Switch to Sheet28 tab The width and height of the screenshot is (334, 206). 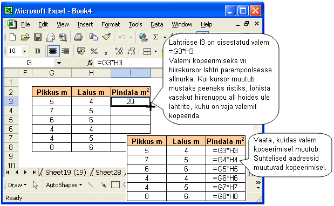click(x=108, y=172)
